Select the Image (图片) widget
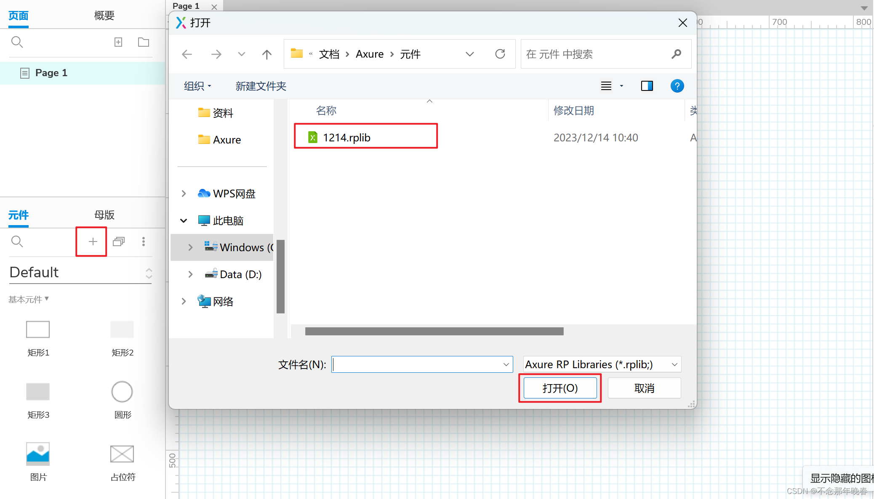 tap(38, 454)
